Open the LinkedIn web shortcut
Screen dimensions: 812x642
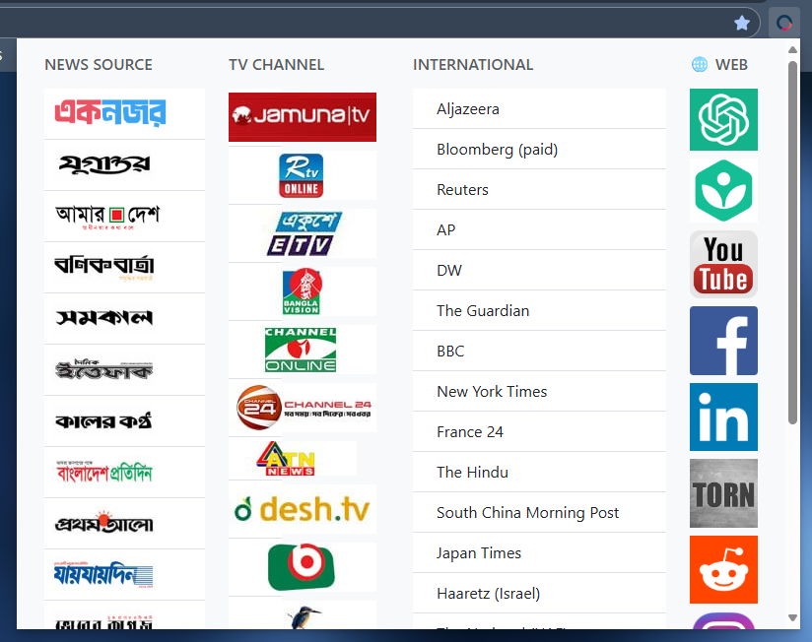[723, 417]
